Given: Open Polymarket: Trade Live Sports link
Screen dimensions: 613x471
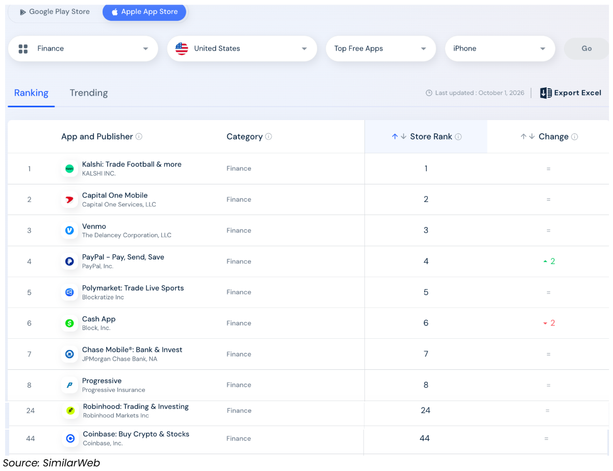Looking at the screenshot, I should point(133,288).
